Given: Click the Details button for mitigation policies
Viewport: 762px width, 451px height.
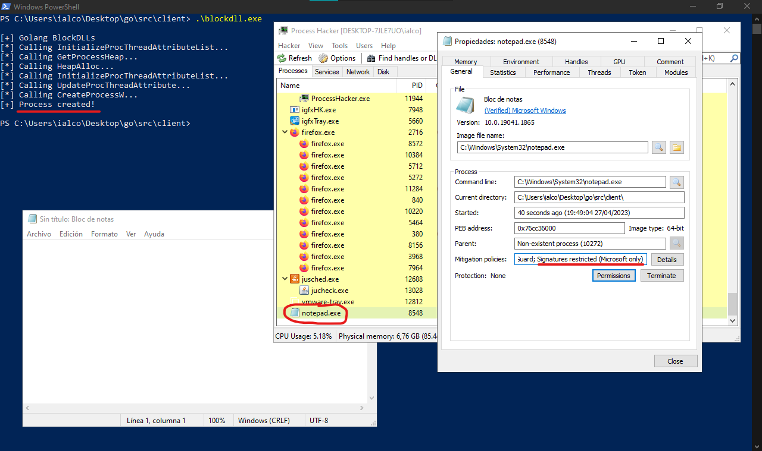Looking at the screenshot, I should click(x=667, y=260).
